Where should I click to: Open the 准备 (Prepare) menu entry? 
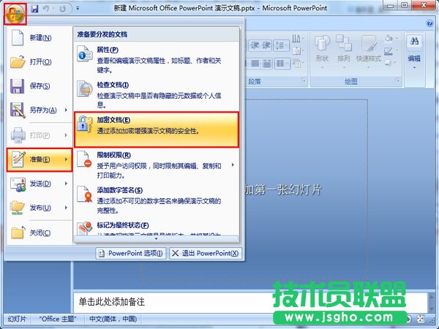tap(40, 159)
